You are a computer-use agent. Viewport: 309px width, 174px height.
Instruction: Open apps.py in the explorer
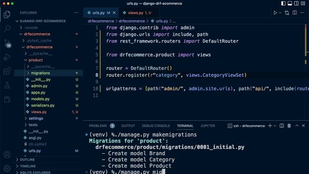38,92
